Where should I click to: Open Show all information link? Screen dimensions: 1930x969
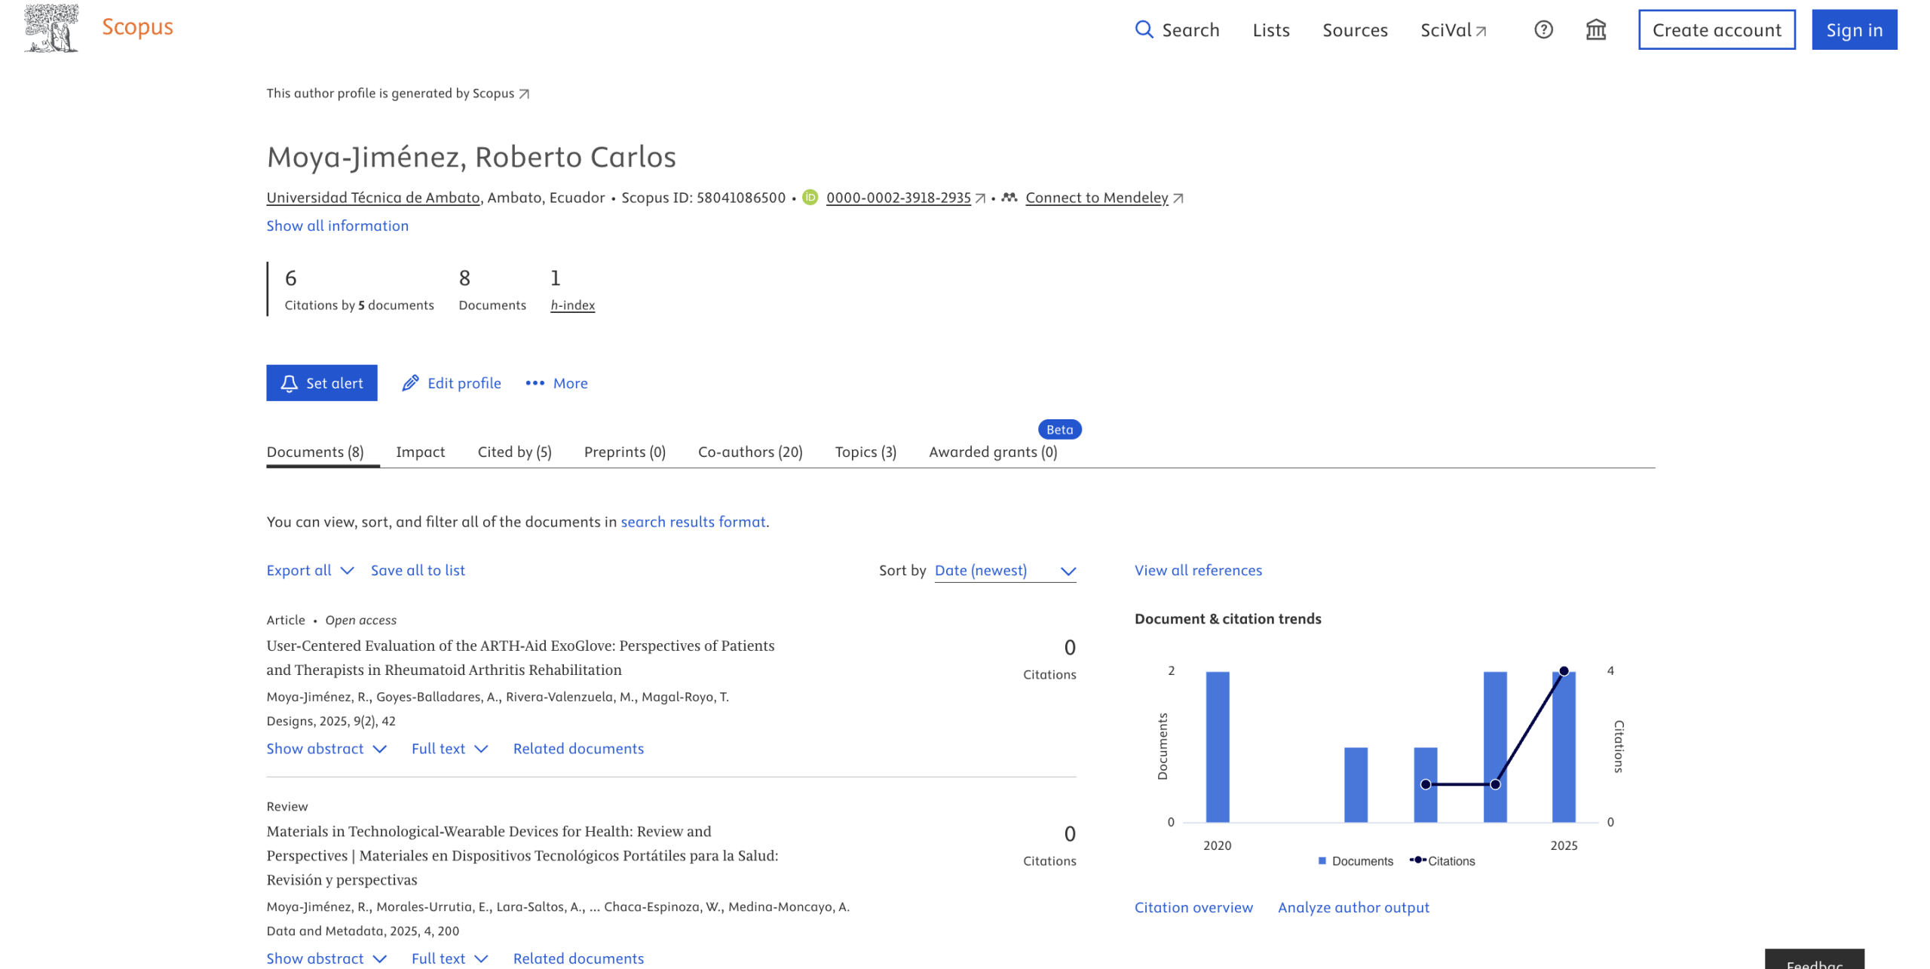pos(337,225)
